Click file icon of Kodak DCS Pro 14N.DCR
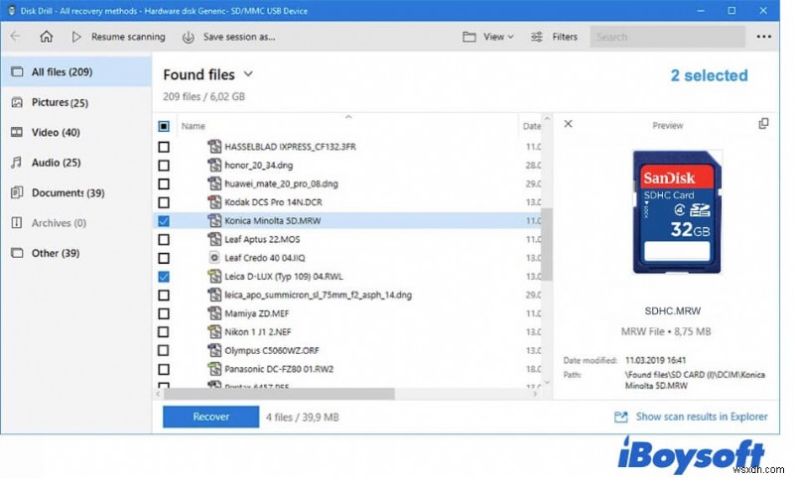Viewport: 794px width, 478px height. point(214,202)
